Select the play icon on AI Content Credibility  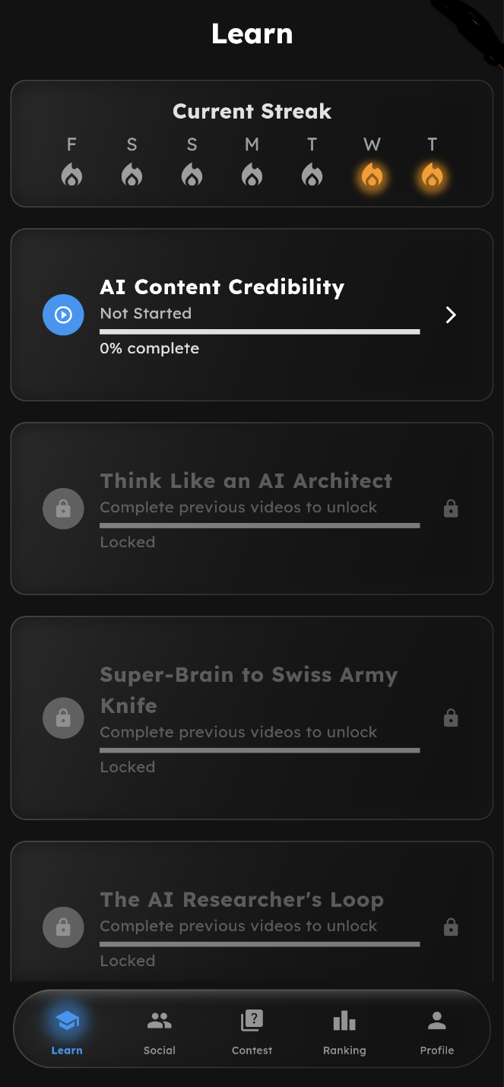click(63, 314)
